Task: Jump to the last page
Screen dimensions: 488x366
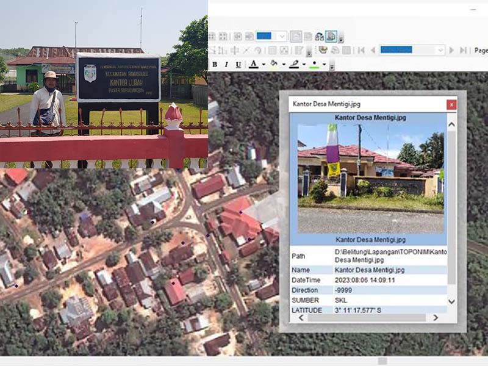Action: [x=463, y=50]
